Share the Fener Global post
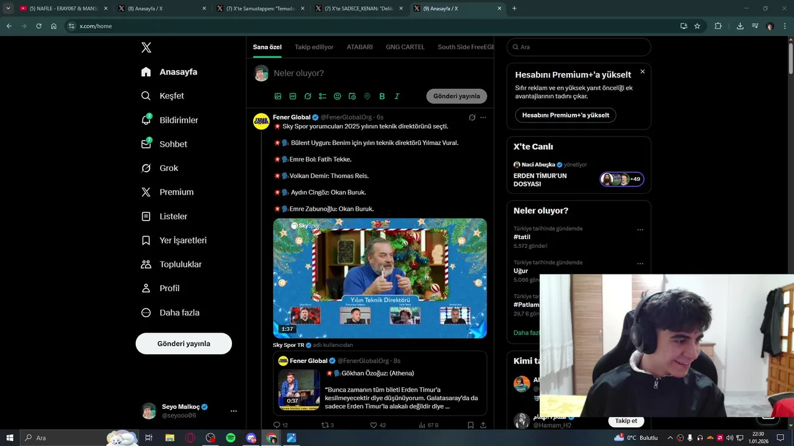The image size is (794, 446). (483, 425)
